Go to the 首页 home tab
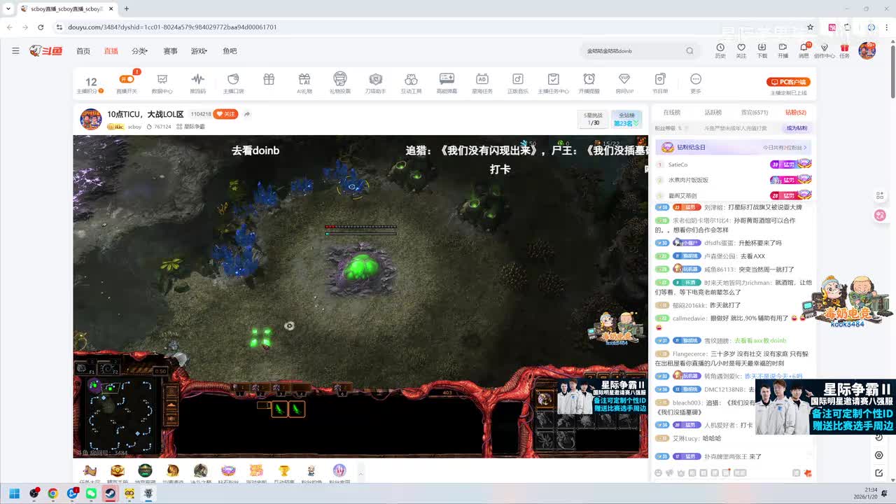This screenshot has height=504, width=896. click(83, 51)
